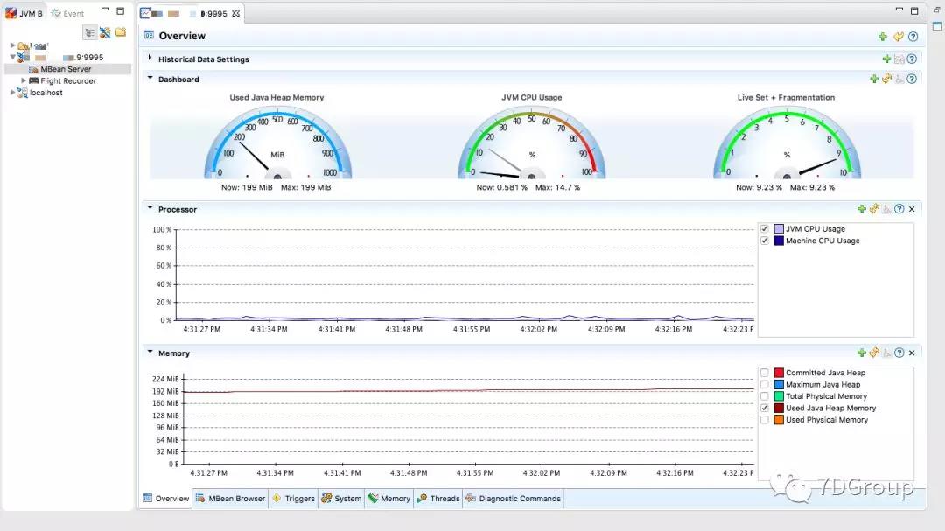Click Processor section's yellow refresh icon
The height and width of the screenshot is (531, 945).
pyautogui.click(x=874, y=209)
